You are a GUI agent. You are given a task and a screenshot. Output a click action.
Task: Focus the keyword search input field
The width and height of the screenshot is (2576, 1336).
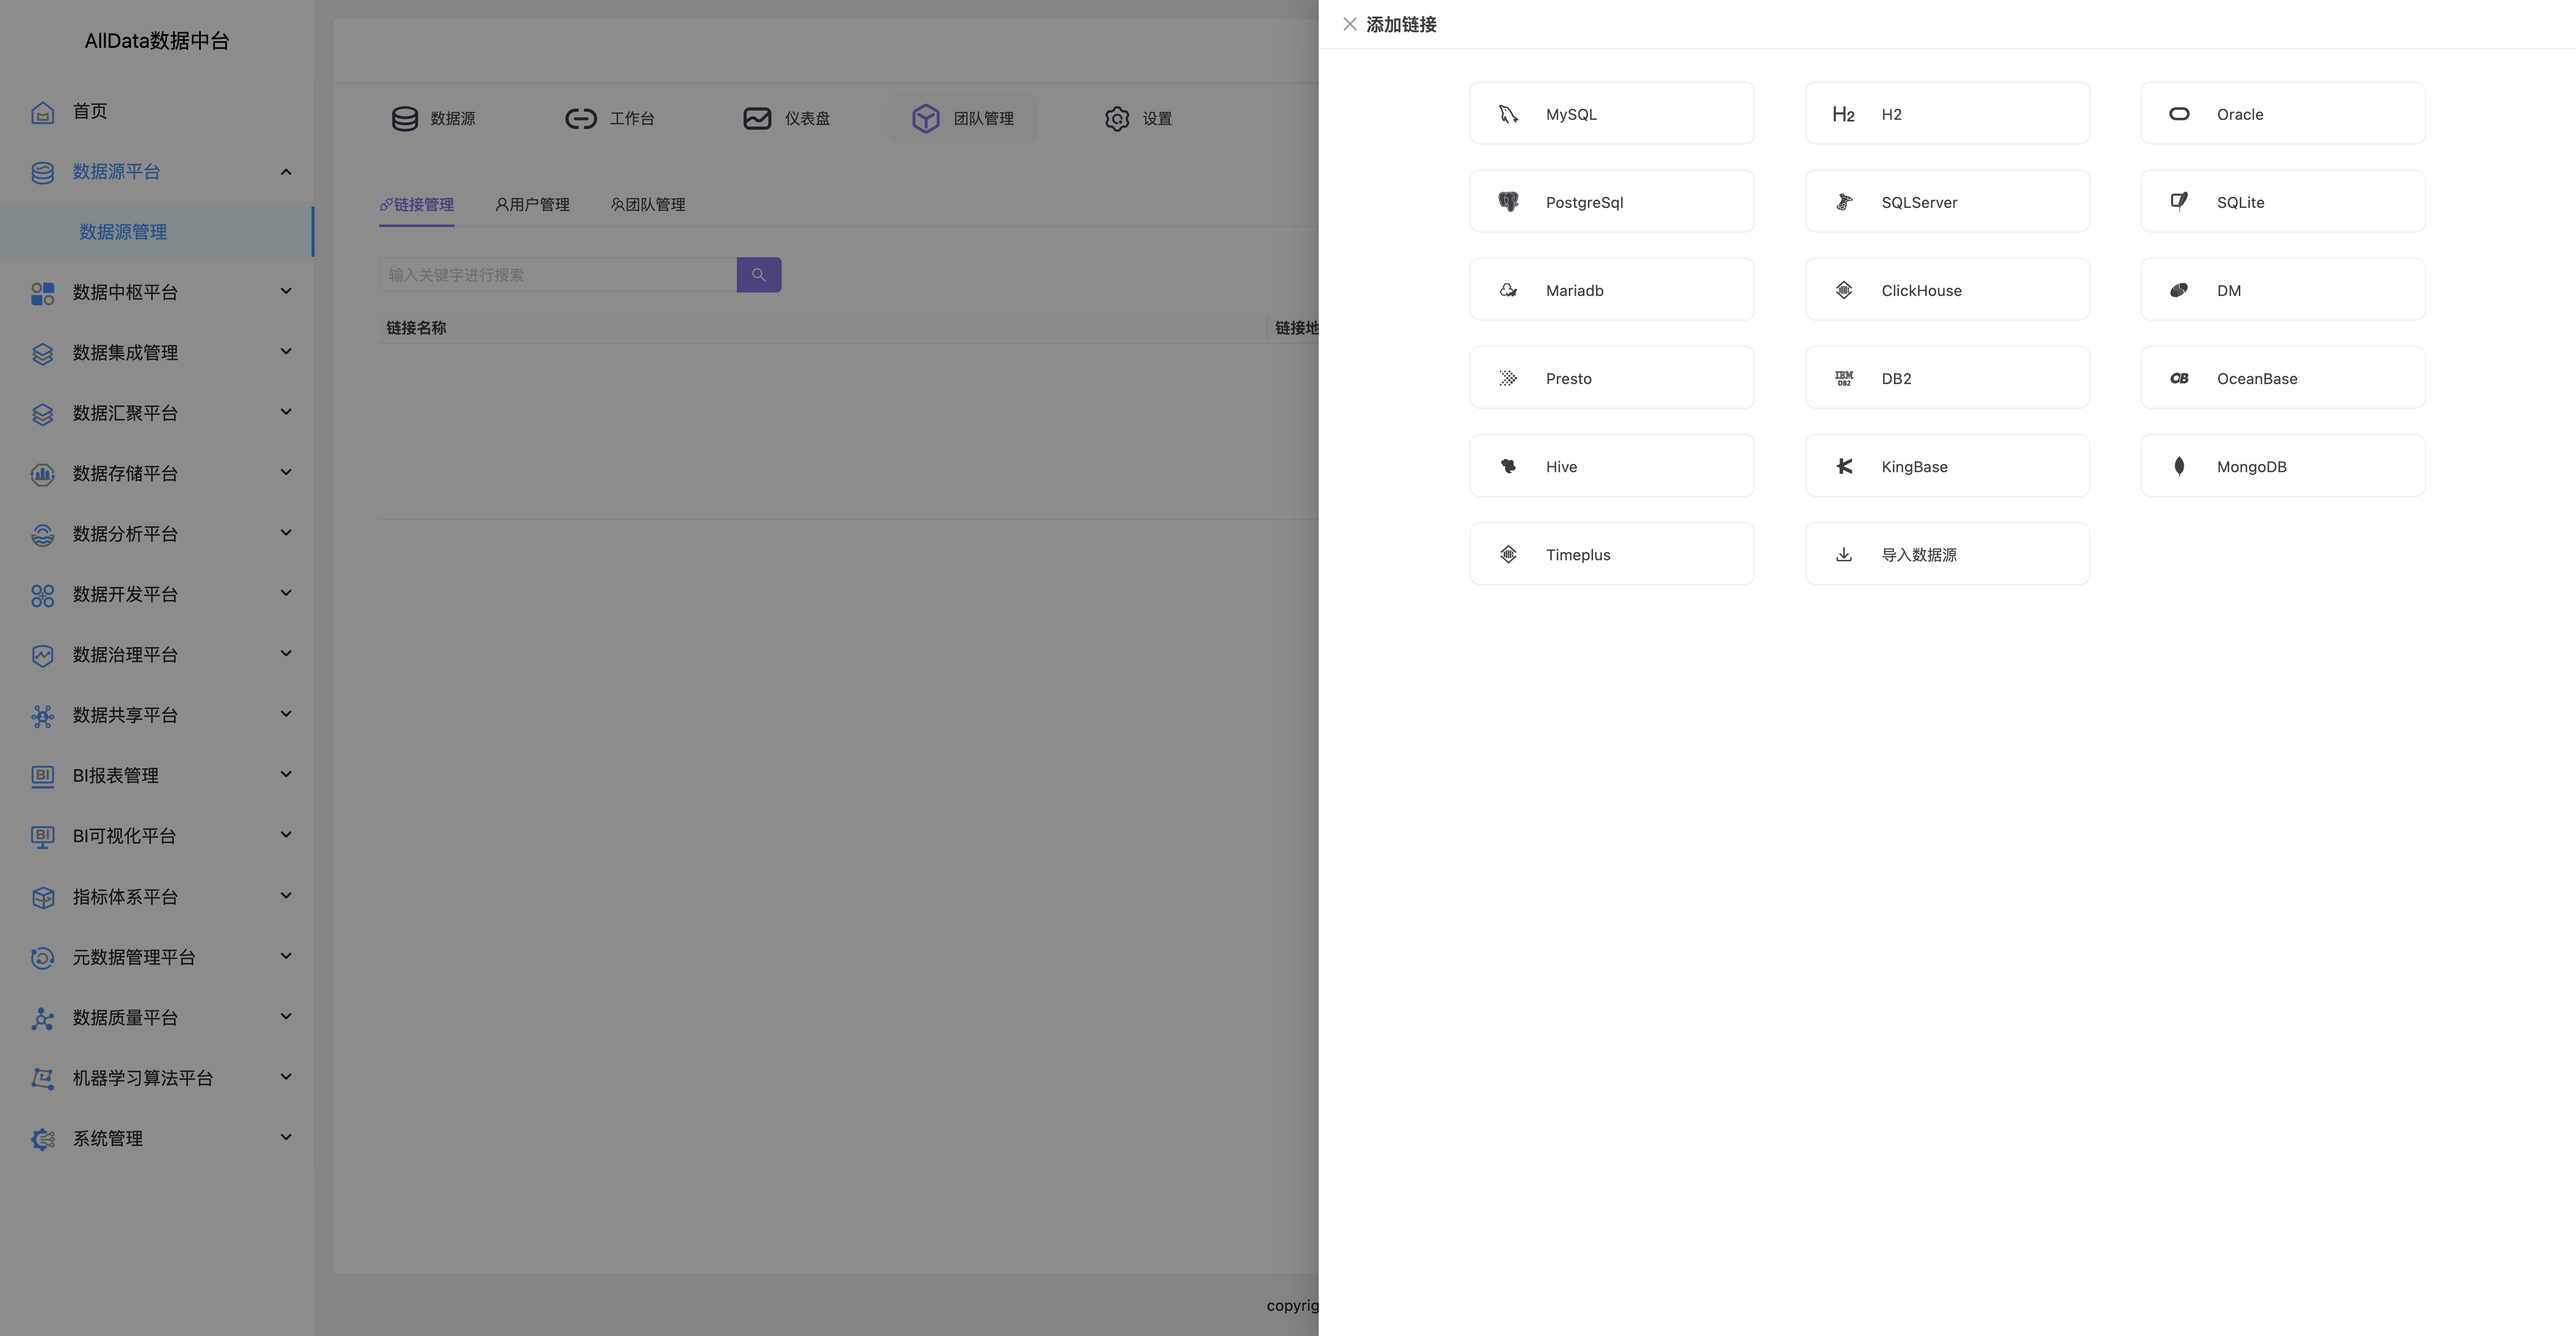[x=558, y=275]
